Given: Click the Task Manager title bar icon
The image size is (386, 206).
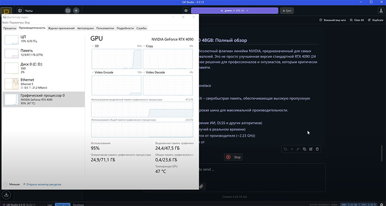Looking at the screenshot, I should (x=4, y=17).
